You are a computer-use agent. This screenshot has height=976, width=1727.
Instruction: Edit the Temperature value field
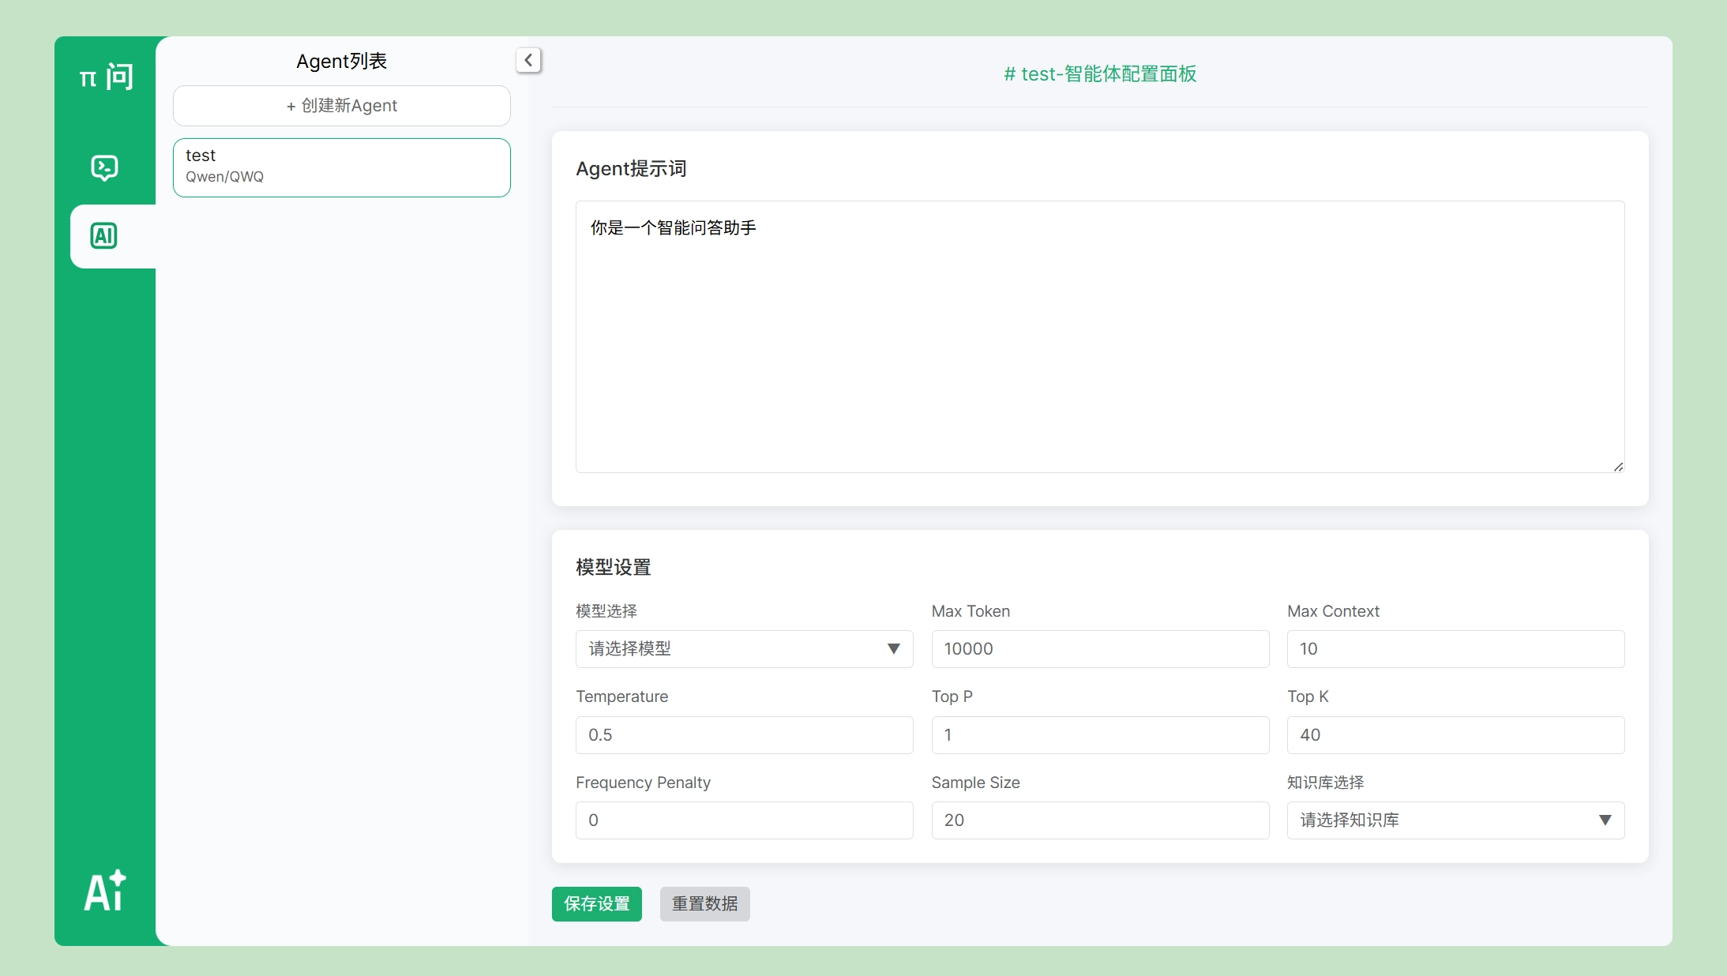(743, 735)
